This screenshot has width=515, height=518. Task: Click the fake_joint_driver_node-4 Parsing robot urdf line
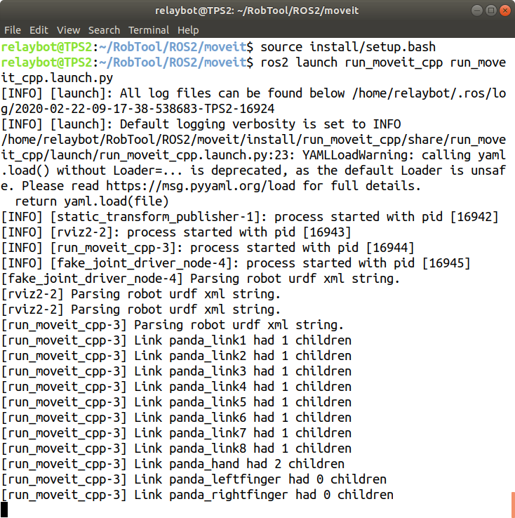pyautogui.click(x=201, y=279)
